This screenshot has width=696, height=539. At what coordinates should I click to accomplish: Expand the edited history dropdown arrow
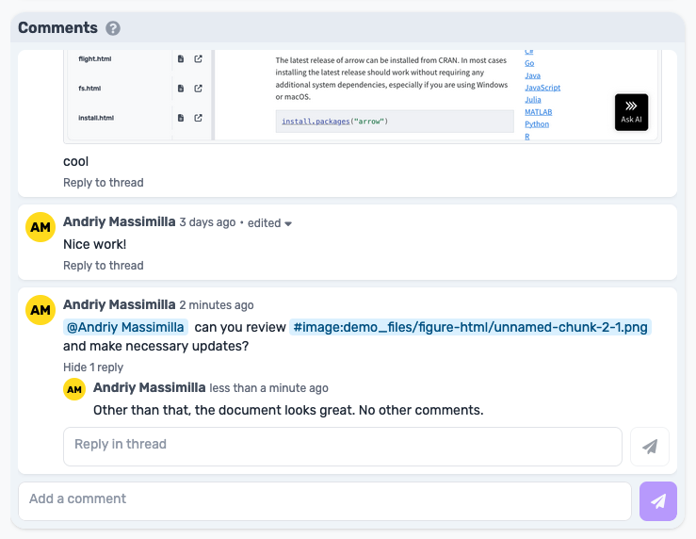pos(288,223)
